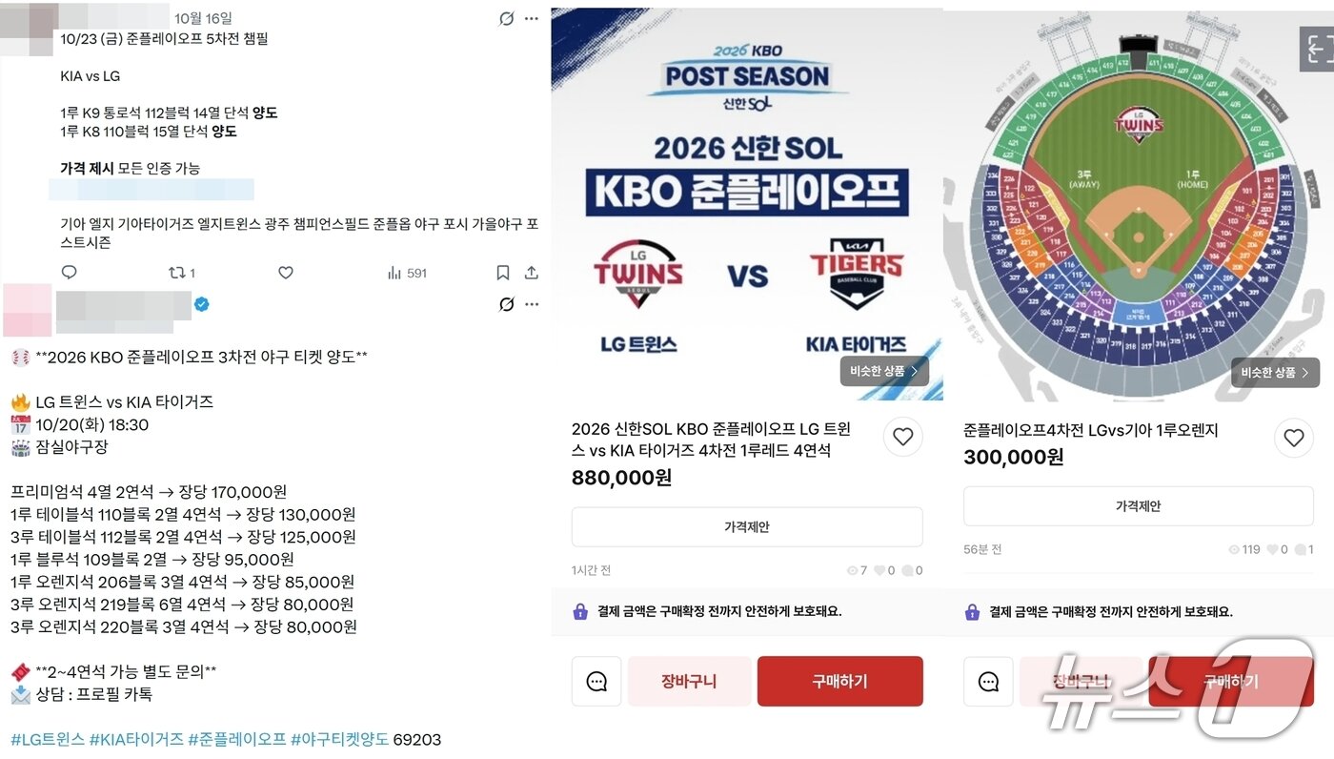Open the stadium seat map thumbnail
The width and height of the screenshot is (1334, 759).
point(1138,205)
